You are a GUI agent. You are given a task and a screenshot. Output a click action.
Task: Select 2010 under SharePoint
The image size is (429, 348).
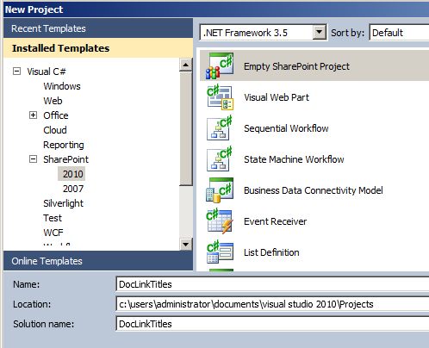pos(71,174)
